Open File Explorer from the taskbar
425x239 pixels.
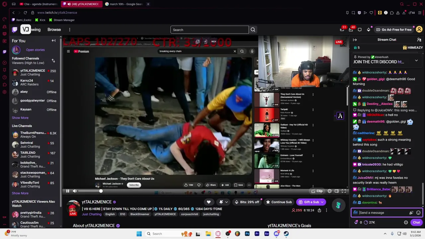208,234
